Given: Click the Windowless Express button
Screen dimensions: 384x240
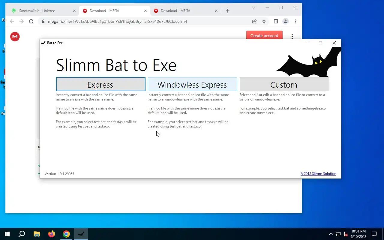Looking at the screenshot, I should coord(192,84).
